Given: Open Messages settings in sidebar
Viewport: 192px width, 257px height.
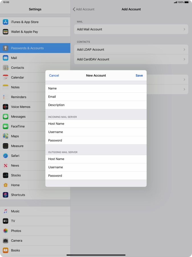Looking at the screenshot, I should [x=18, y=116].
